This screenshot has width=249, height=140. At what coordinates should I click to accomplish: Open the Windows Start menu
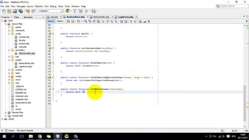click(x=4, y=136)
